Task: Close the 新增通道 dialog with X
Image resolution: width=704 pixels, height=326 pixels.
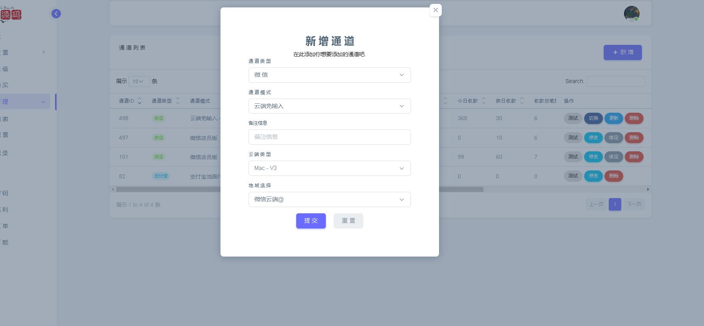Action: (x=436, y=10)
